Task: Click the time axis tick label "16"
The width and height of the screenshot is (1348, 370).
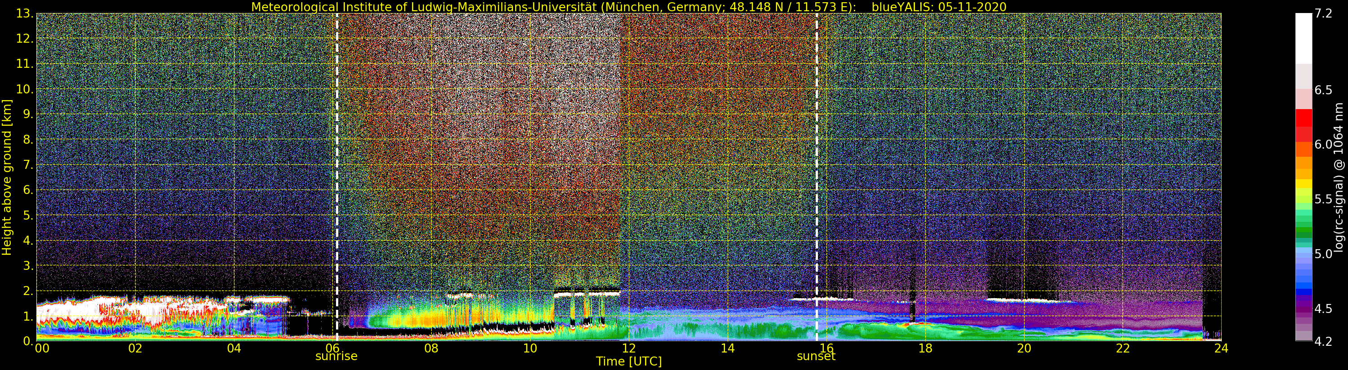Action: tap(826, 348)
